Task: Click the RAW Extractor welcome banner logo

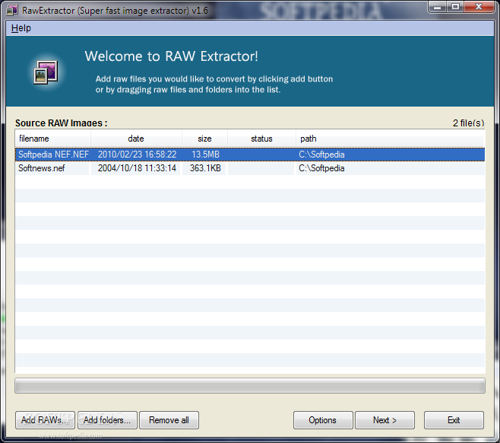Action: [46, 72]
